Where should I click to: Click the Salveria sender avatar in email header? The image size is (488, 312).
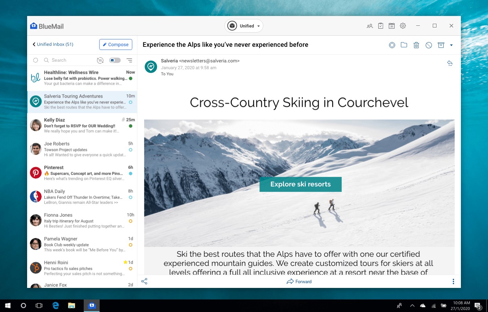click(x=151, y=66)
